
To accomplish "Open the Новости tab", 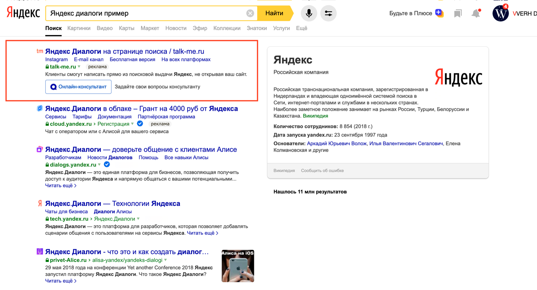I will pos(176,28).
